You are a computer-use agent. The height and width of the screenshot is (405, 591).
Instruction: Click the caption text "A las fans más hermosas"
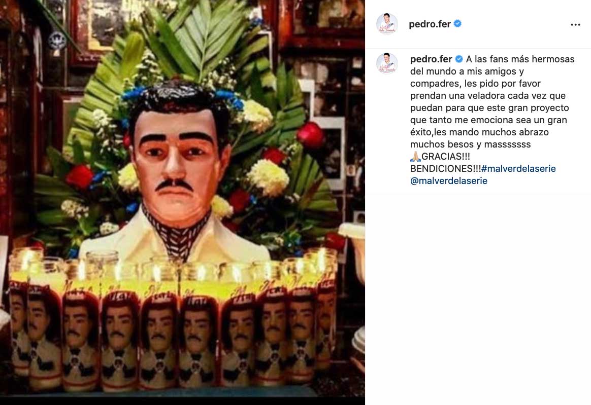click(x=520, y=59)
